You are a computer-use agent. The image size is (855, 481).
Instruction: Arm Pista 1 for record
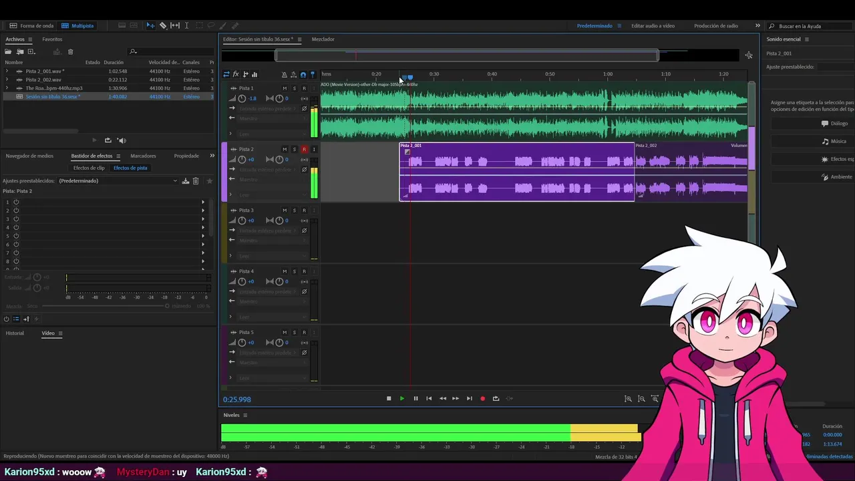pyautogui.click(x=304, y=88)
